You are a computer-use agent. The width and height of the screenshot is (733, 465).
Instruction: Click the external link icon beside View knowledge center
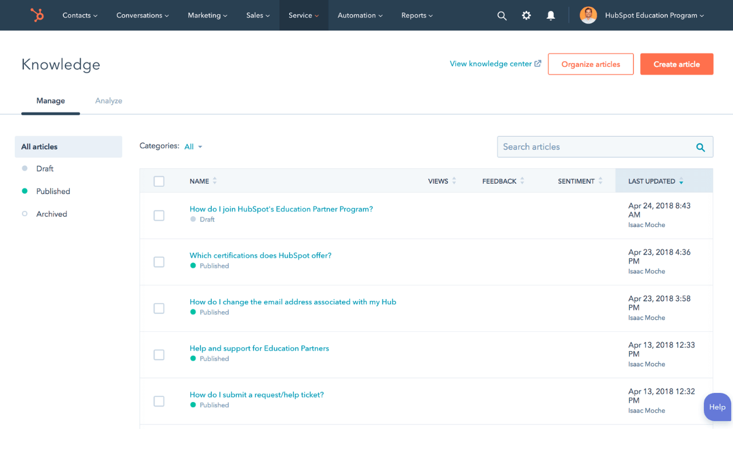pos(537,63)
